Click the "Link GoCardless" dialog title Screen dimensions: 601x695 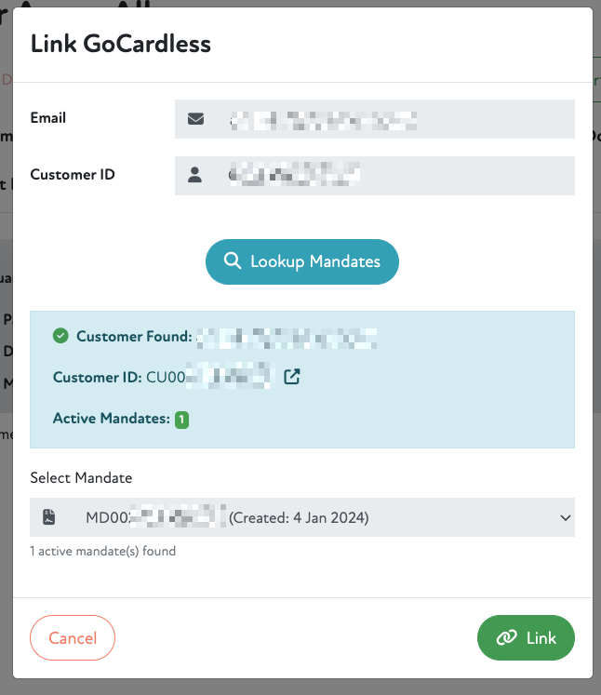121,43
